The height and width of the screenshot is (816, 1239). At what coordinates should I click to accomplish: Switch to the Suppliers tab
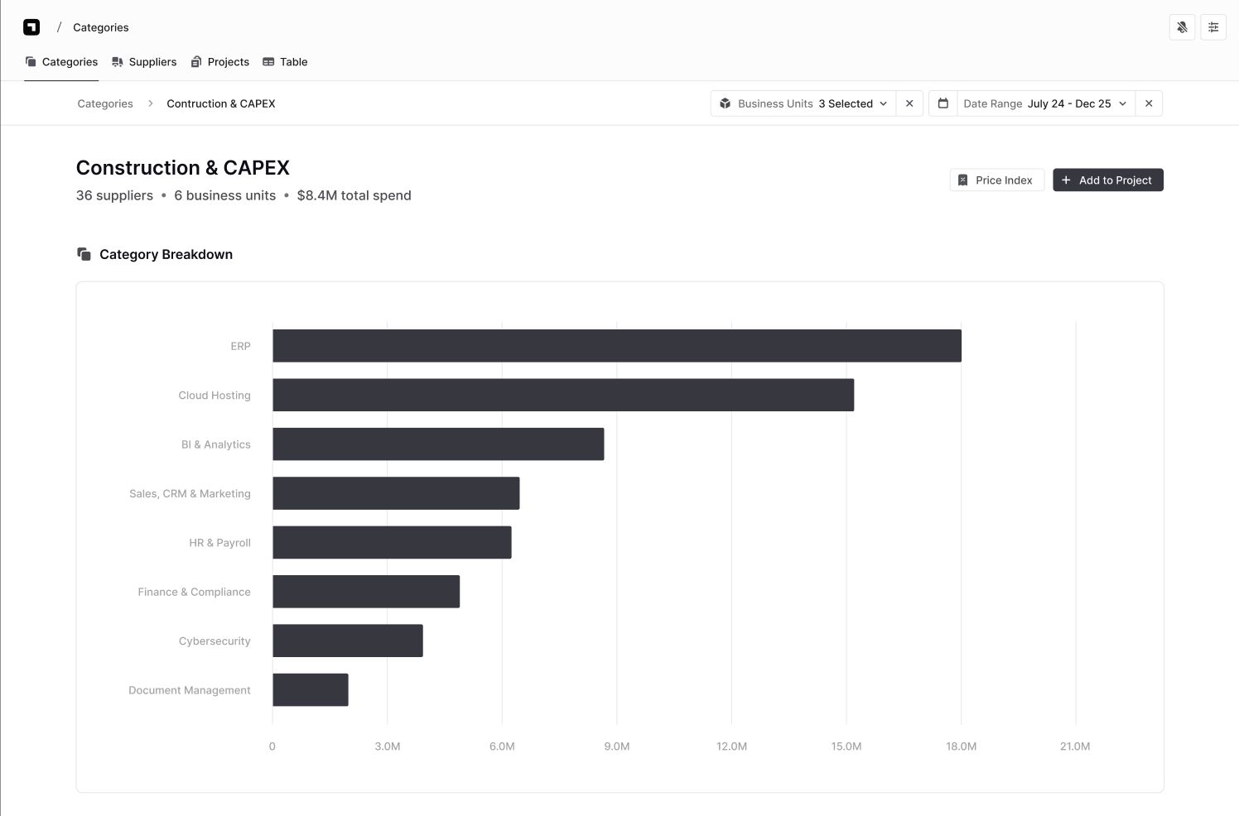[x=144, y=62]
